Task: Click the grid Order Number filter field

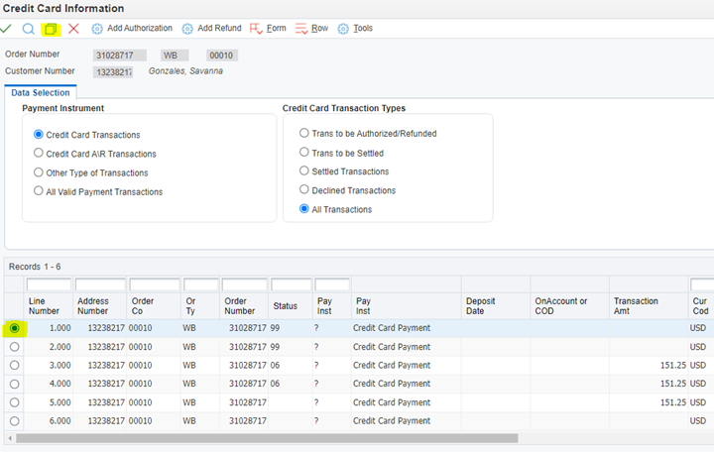Action: [x=245, y=284]
